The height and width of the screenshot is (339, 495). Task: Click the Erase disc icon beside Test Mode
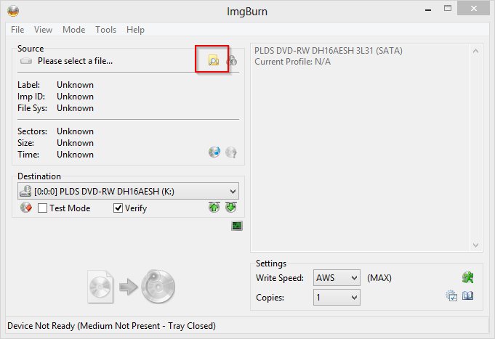(x=26, y=208)
